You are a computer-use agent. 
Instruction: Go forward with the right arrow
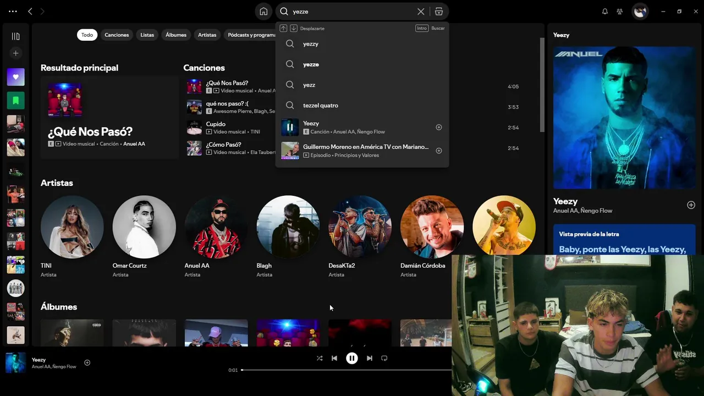(42, 11)
